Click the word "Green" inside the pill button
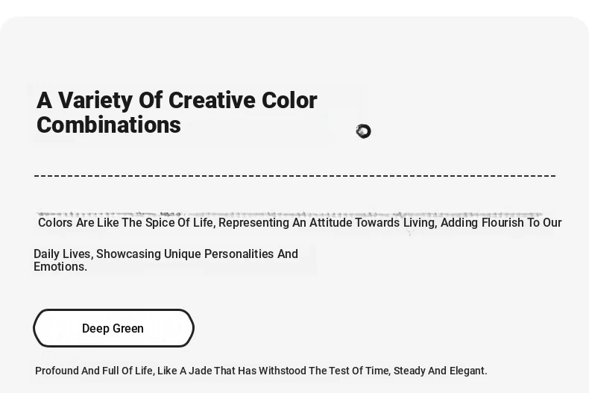589x393 pixels. click(x=127, y=328)
